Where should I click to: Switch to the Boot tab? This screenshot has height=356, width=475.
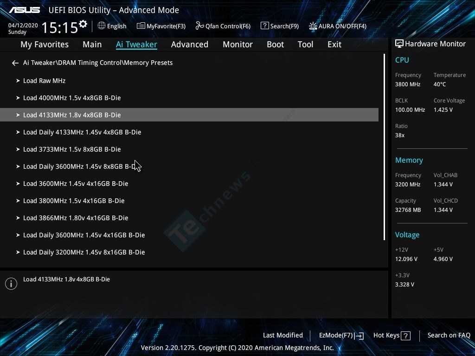point(276,44)
